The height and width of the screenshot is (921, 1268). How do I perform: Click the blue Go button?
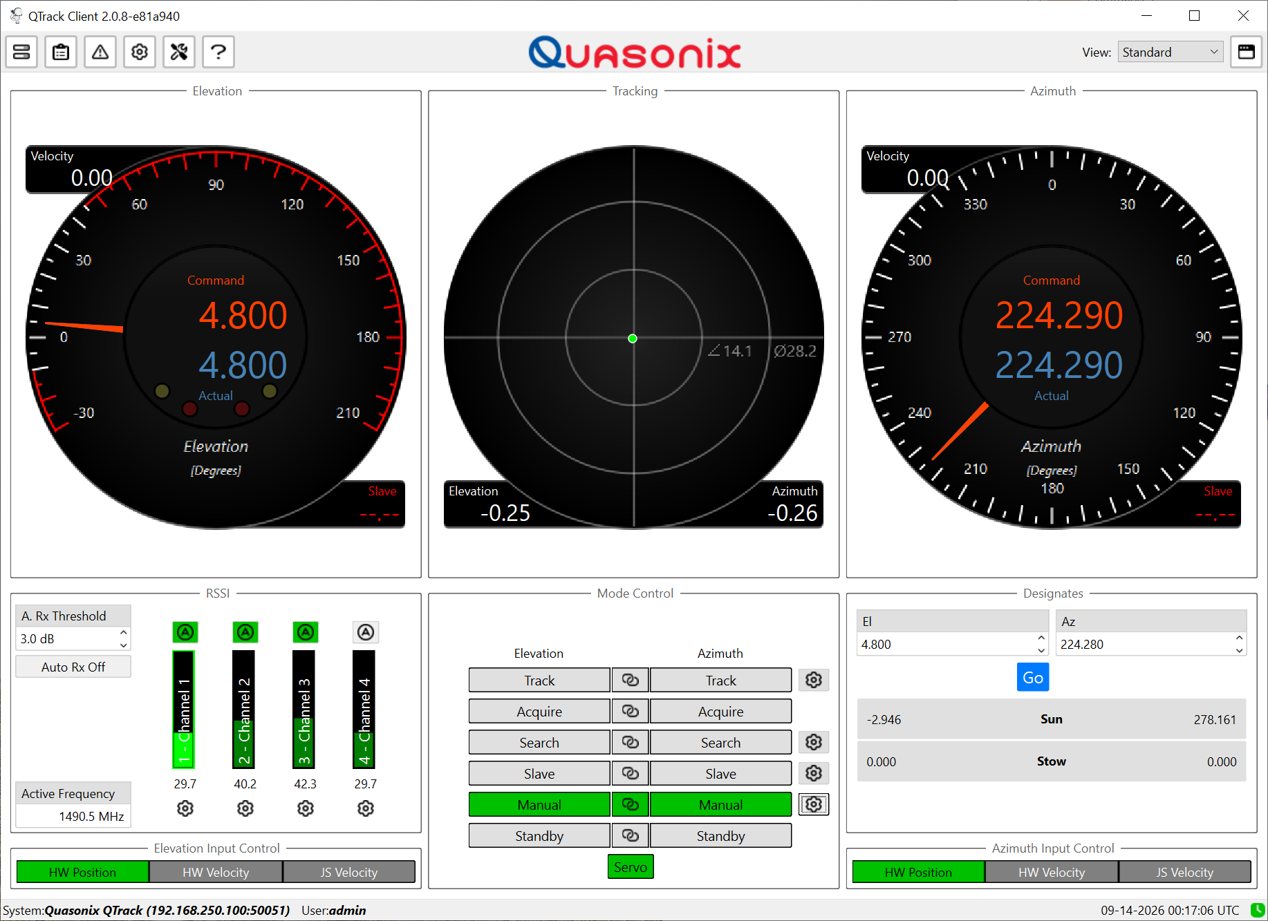coord(1033,678)
